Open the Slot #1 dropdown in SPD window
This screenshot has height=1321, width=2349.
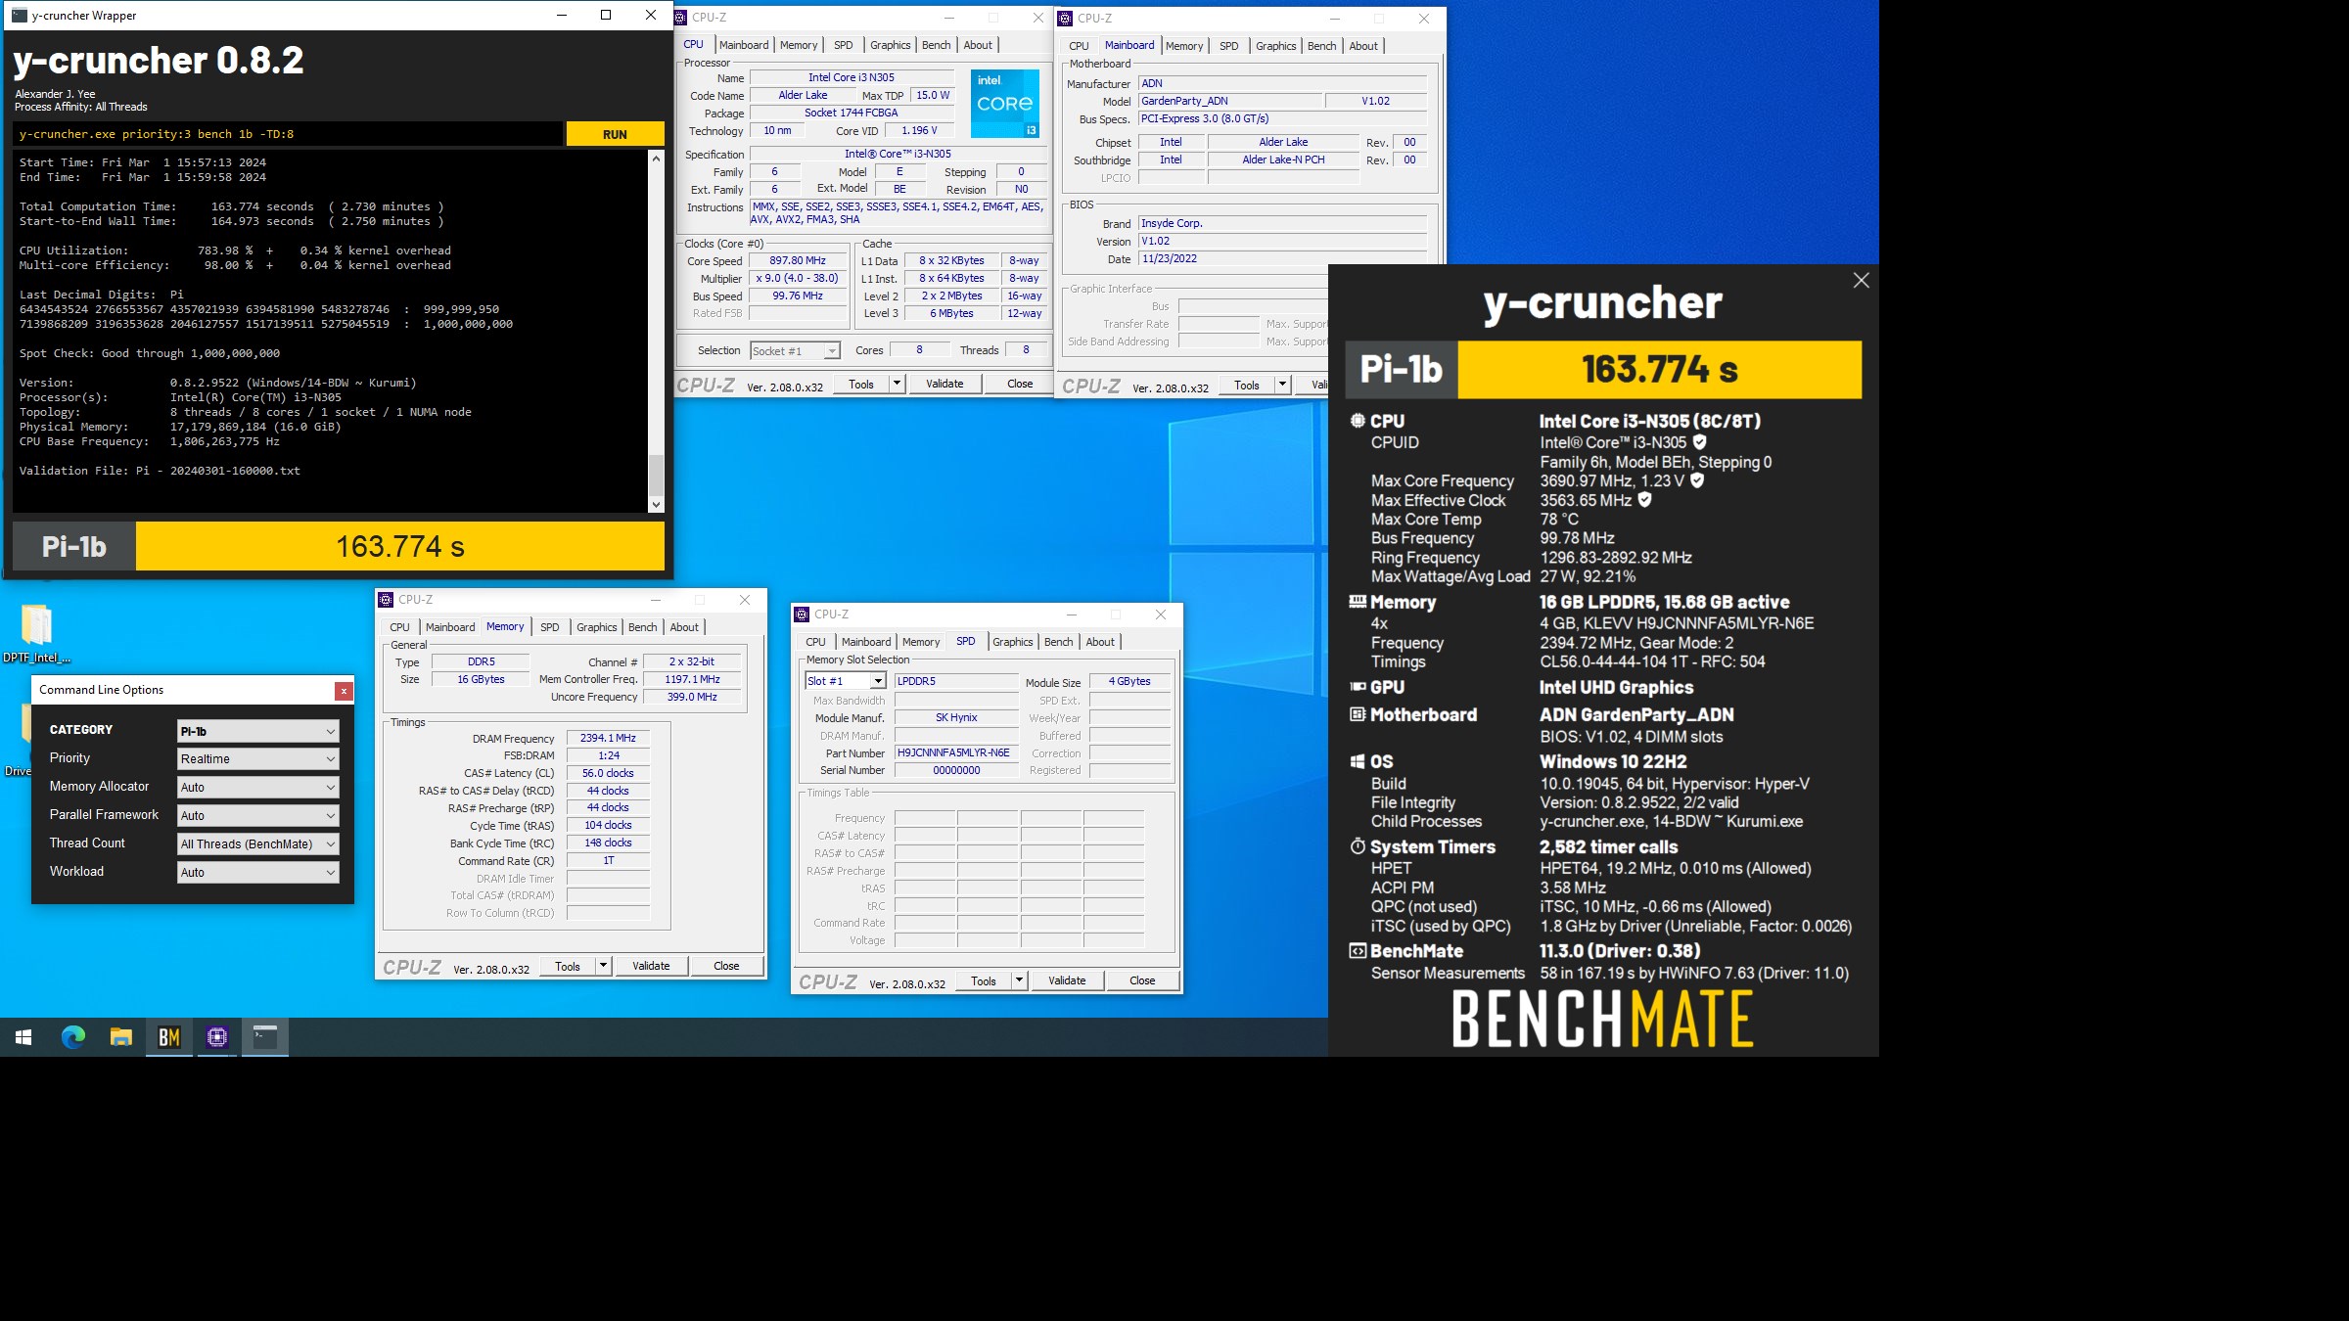point(846,681)
